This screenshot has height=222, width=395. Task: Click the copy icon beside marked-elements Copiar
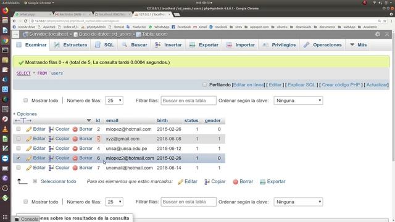(x=207, y=182)
